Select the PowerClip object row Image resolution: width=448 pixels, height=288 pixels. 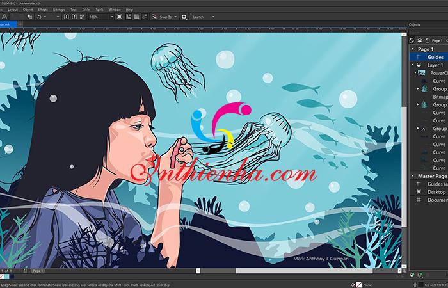429,73
